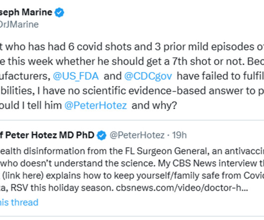264x220 pixels.
Task: Click the 'this thread' link at the bottom
Action: (19, 202)
